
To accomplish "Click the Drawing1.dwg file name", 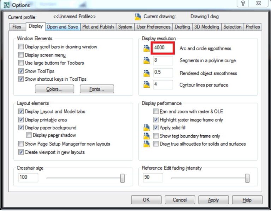I will [204, 17].
